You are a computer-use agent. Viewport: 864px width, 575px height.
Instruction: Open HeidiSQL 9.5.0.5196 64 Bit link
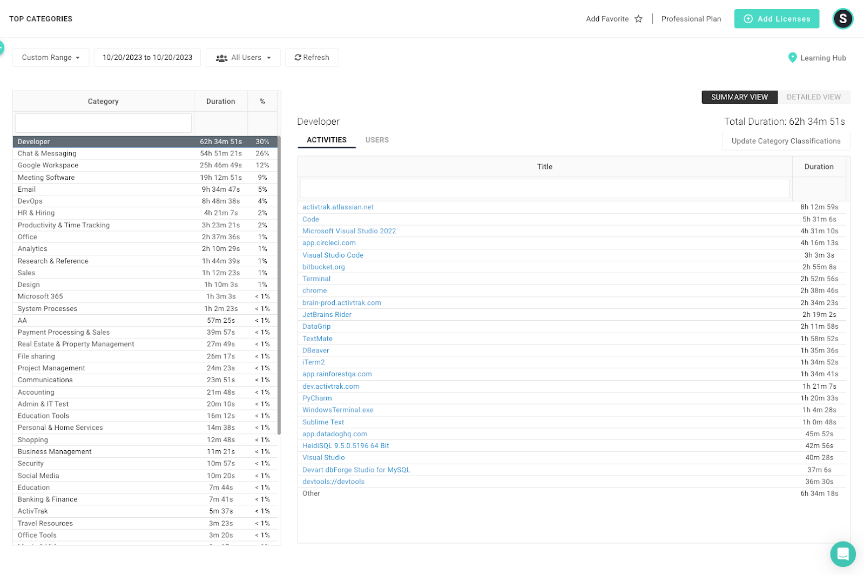(x=346, y=446)
